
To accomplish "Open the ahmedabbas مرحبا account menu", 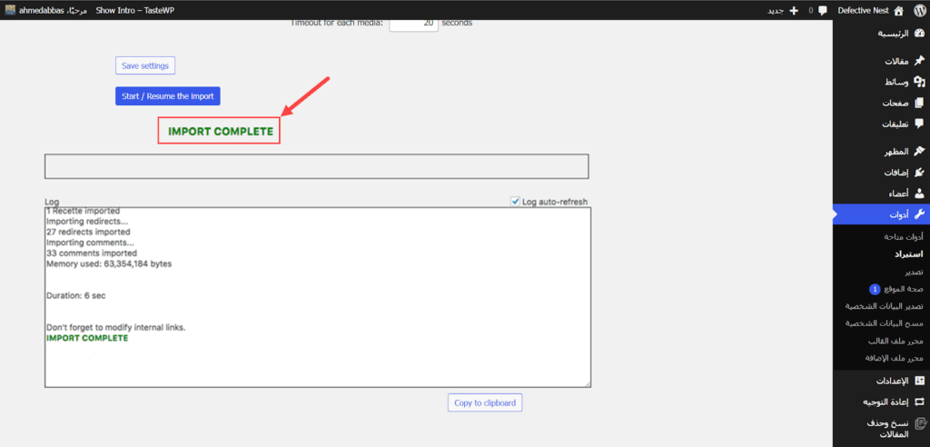I will pos(45,11).
